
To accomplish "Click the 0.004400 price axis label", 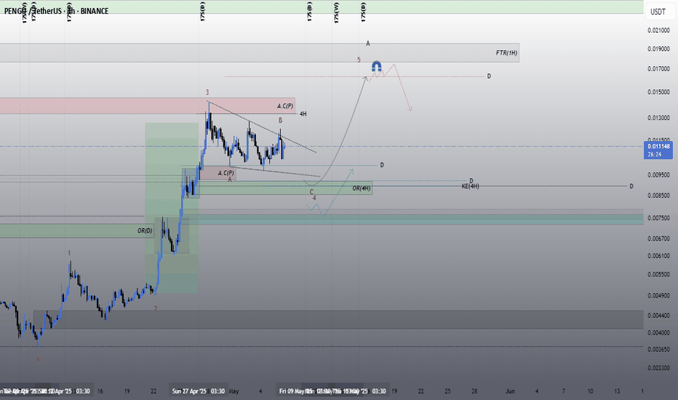I will [x=658, y=316].
